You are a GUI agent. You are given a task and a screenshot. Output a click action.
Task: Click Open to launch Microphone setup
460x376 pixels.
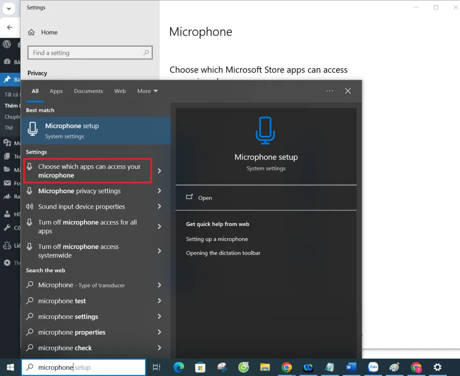205,198
